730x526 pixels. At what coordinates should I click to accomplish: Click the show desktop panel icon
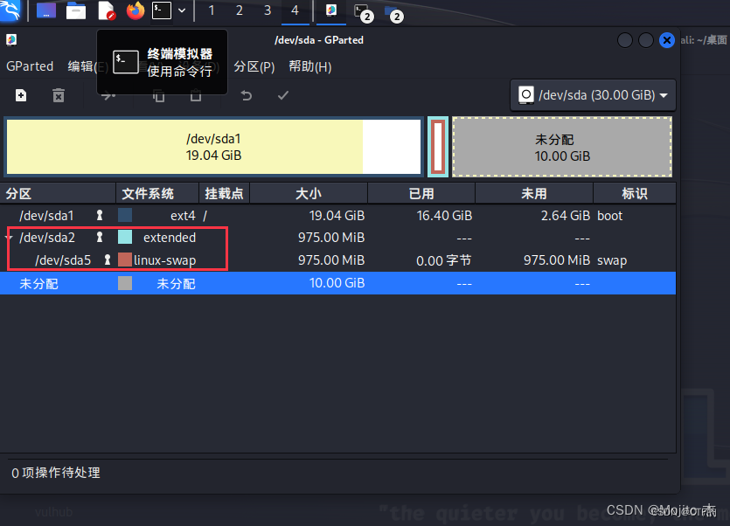coord(46,10)
